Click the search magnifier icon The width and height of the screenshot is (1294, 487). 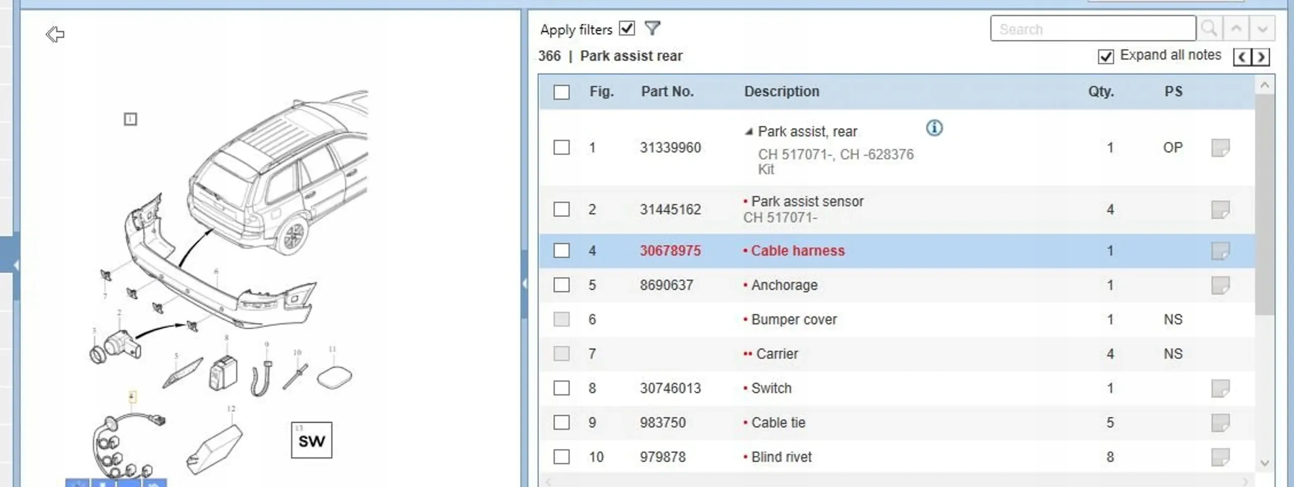pyautogui.click(x=1209, y=28)
